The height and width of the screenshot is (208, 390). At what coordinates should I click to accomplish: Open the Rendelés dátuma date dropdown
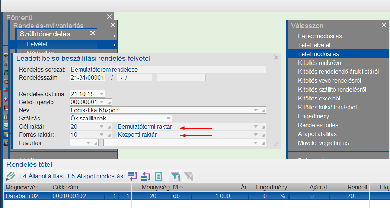point(102,94)
